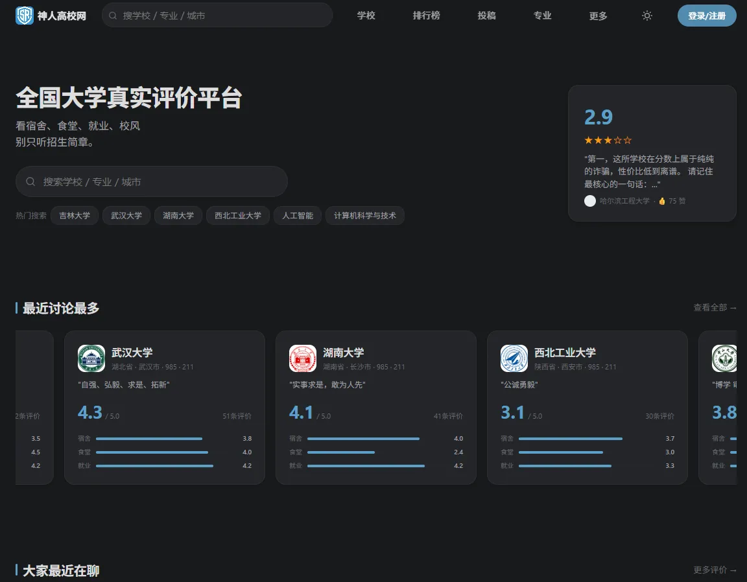Click the magnifier icon in top search bar
This screenshot has height=582, width=747.
click(113, 16)
